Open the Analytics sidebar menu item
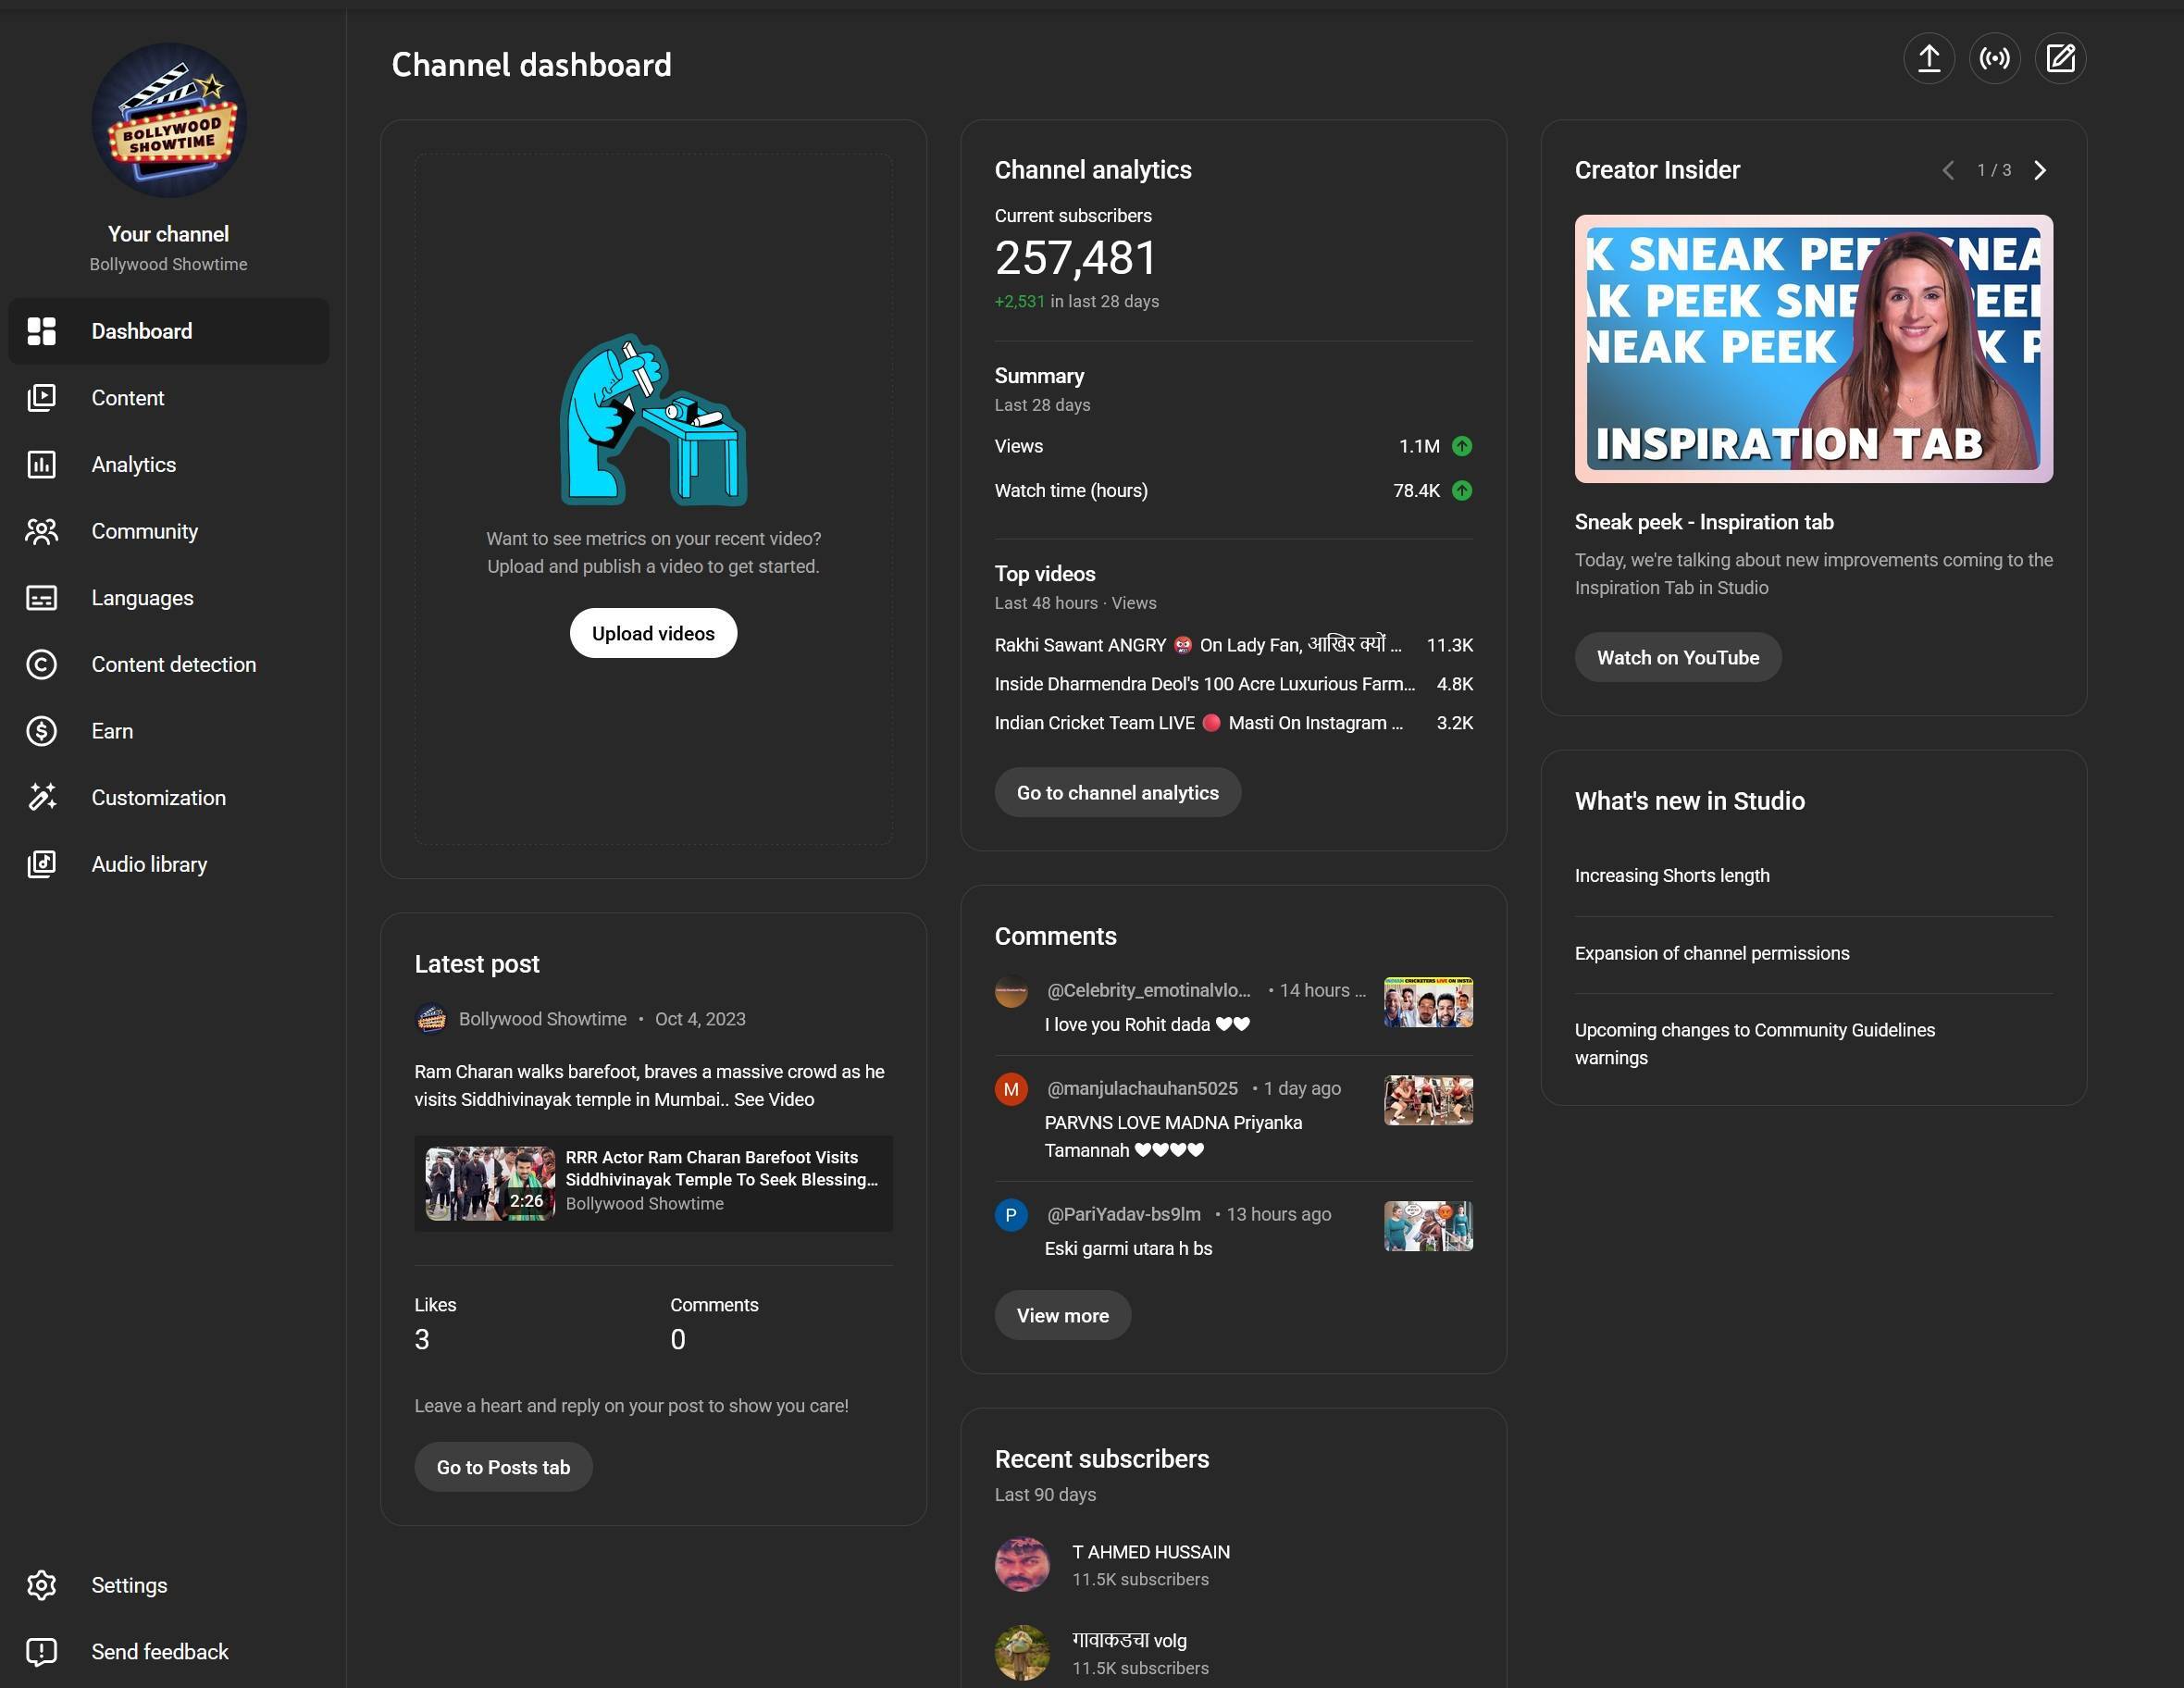2184x1688 pixels. click(x=133, y=464)
